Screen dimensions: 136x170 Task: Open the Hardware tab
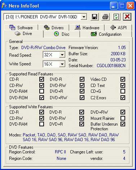87,28
